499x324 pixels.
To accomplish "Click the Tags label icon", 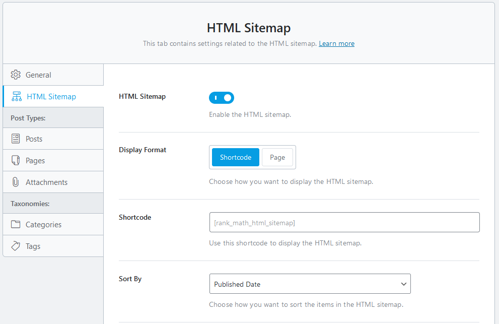I will coord(16,246).
